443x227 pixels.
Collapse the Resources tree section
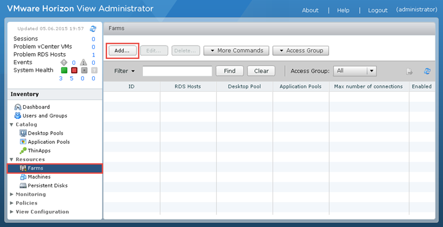coord(12,159)
